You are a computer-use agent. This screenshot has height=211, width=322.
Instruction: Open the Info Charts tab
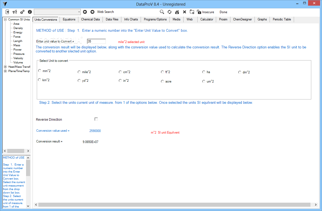pyautogui.click(x=131, y=19)
